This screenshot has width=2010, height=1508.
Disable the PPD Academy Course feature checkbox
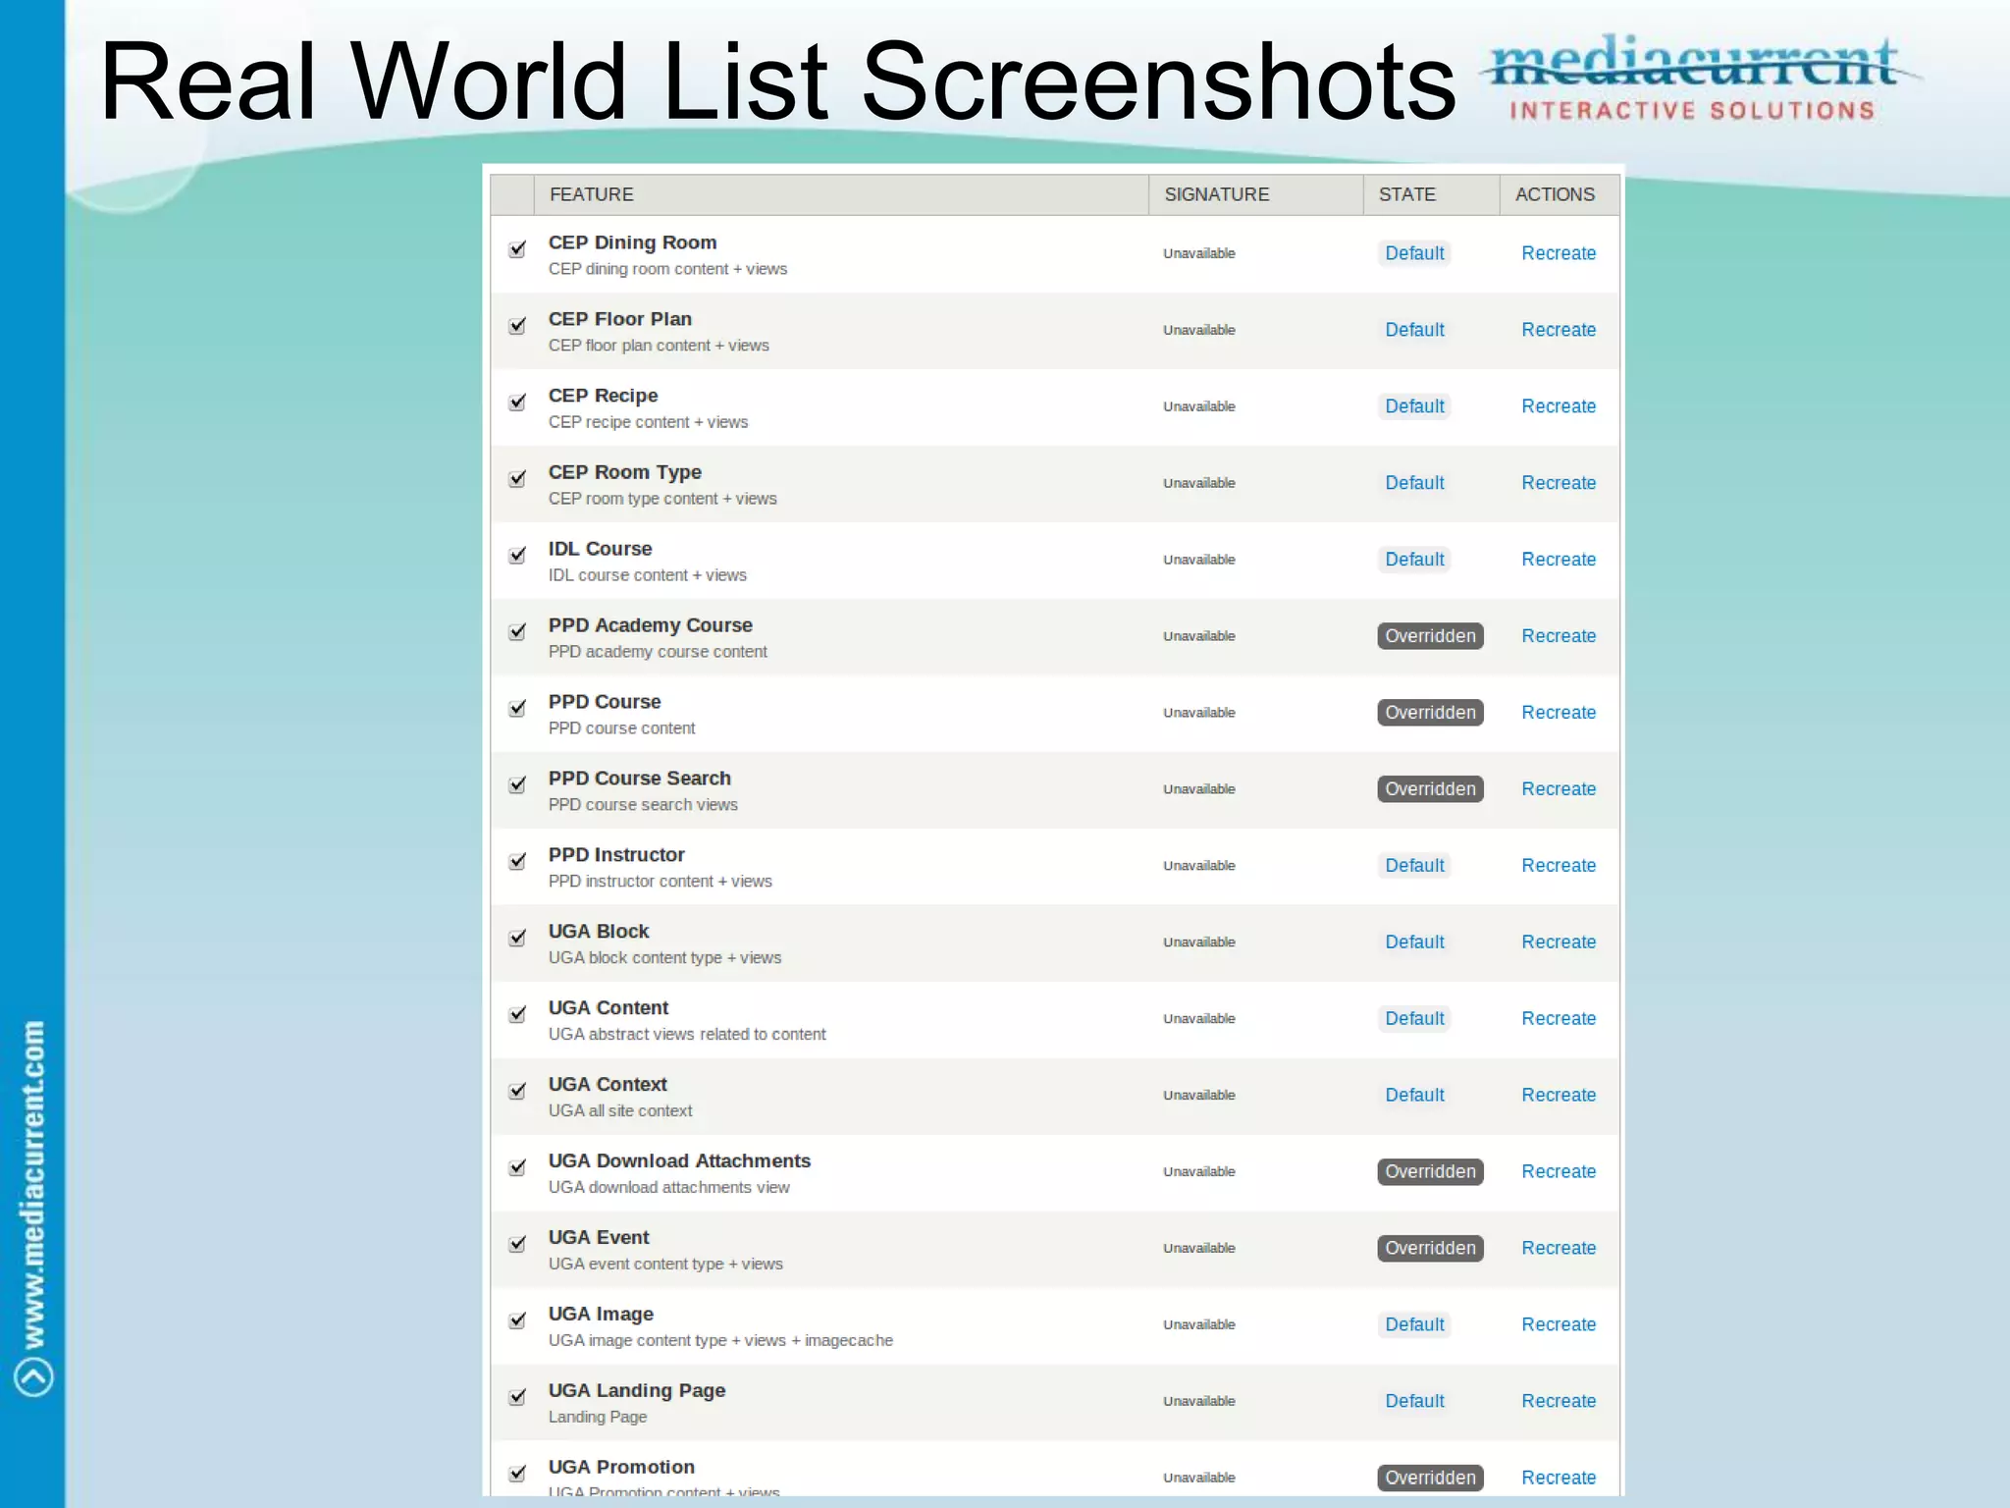[x=517, y=632]
